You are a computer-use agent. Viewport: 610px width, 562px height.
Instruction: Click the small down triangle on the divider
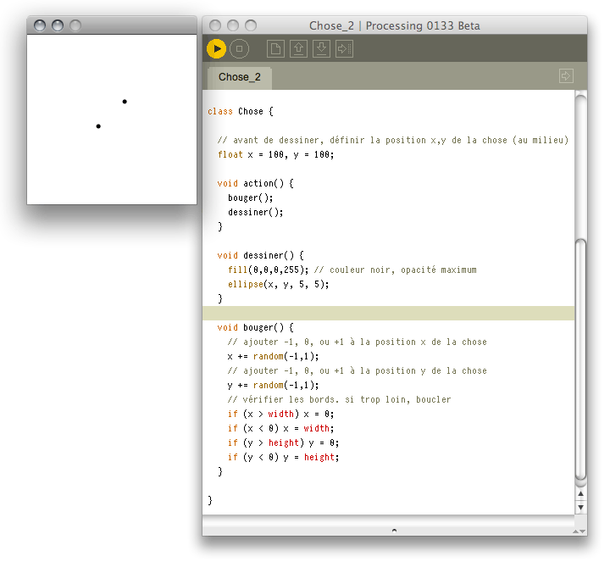click(x=580, y=507)
